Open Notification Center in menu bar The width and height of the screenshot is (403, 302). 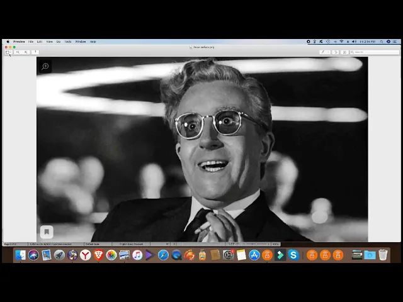tap(395, 42)
